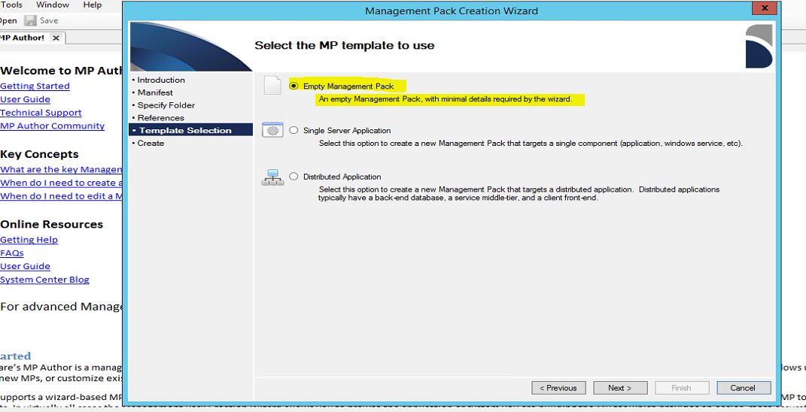This screenshot has height=412, width=806.
Task: Go to the Introduction wizard step
Action: point(161,80)
